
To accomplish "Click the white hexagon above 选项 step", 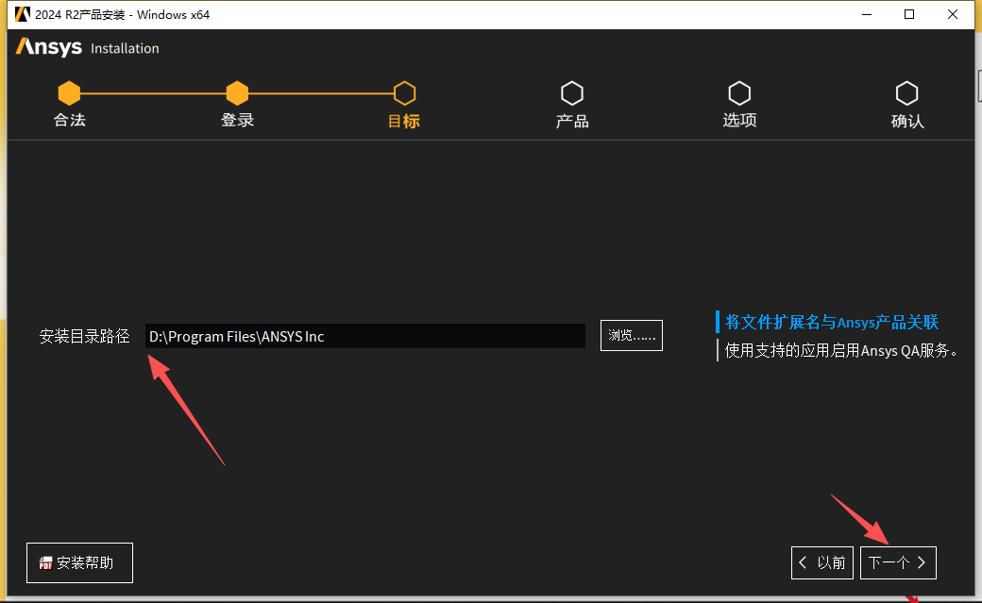I will point(739,92).
